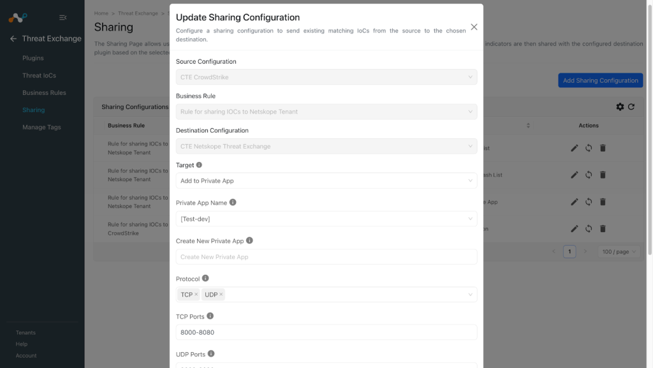This screenshot has width=653, height=368.
Task: Click the info icon next to Private App Name
Action: tap(233, 202)
